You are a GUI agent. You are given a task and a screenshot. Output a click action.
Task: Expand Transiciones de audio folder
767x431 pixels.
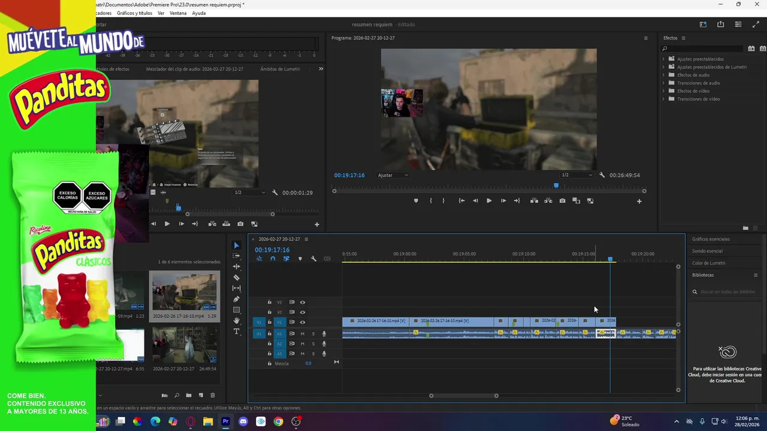coord(663,83)
